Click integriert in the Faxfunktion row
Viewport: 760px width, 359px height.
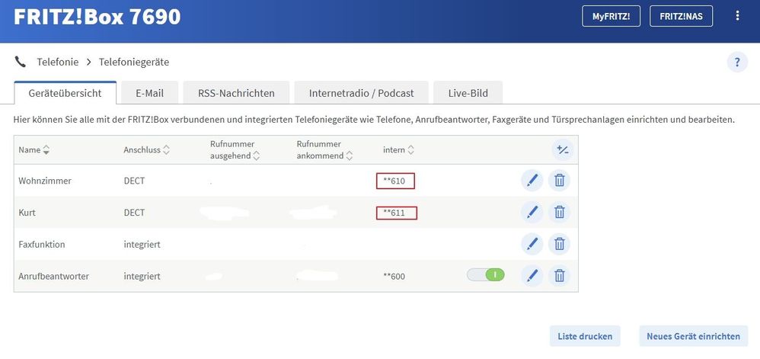point(142,245)
